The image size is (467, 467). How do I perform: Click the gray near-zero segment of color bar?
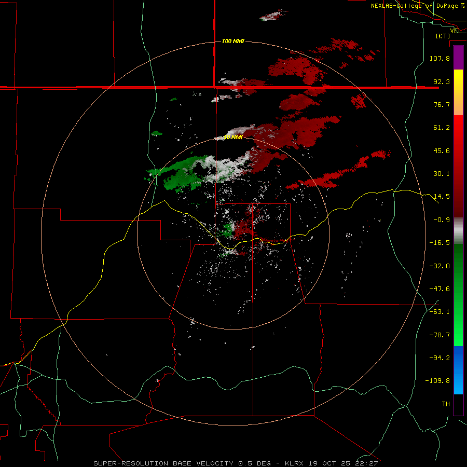point(458,231)
